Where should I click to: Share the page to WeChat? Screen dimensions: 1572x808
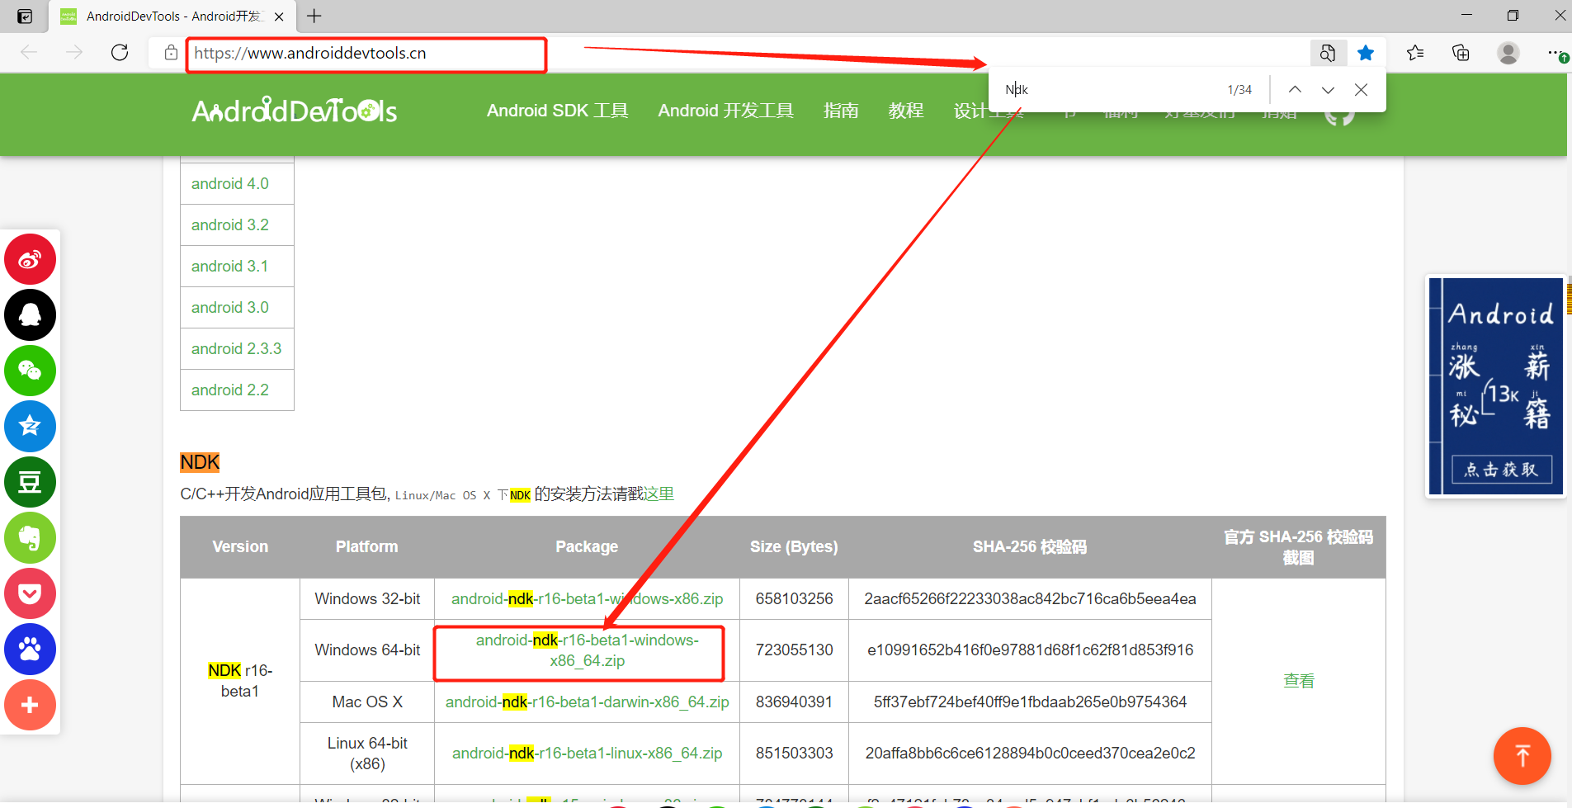[30, 371]
